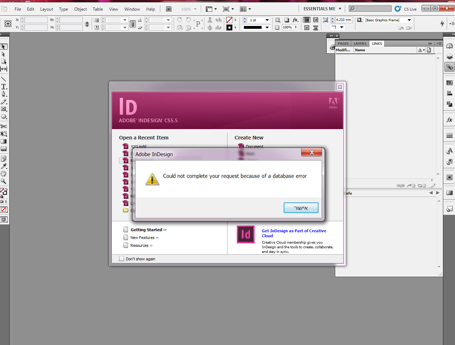Select the Rectangle Frame tool
This screenshot has height=345, width=455.
4,109
